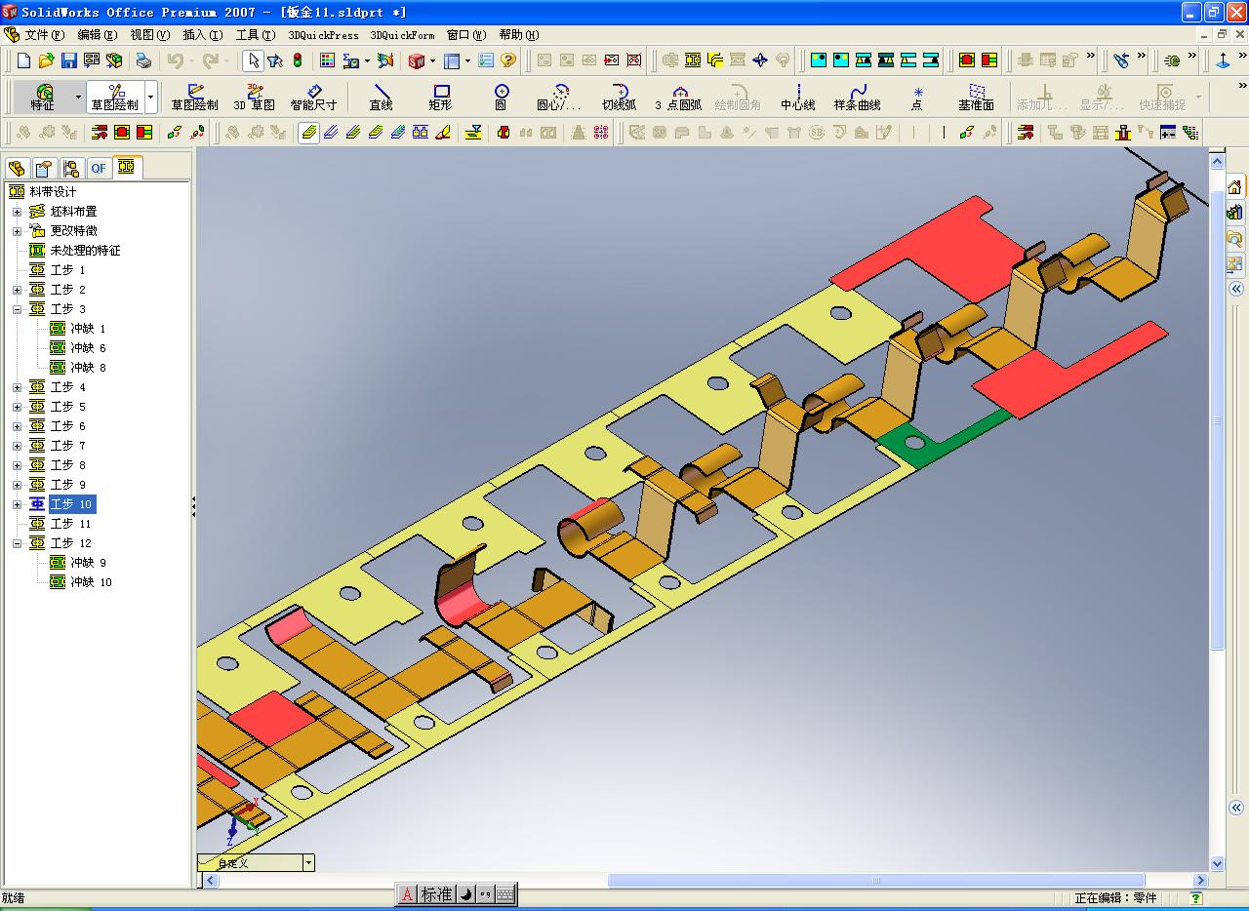The image size is (1249, 911).
Task: Select the 切线弧 (Tangent Arc) tool
Action: click(619, 98)
